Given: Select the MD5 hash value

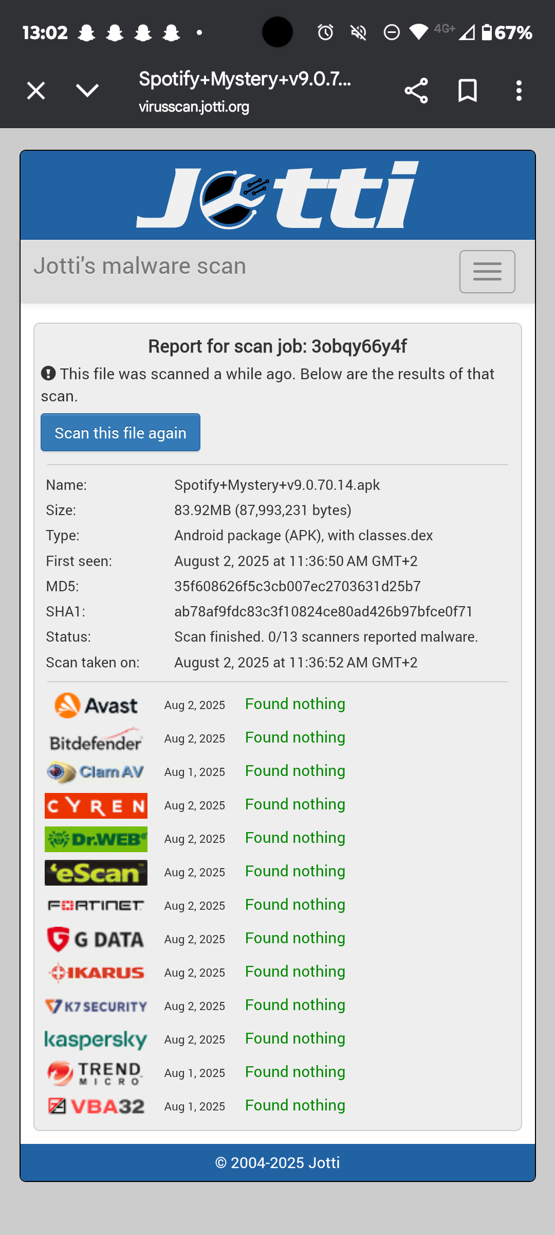Looking at the screenshot, I should tap(298, 587).
